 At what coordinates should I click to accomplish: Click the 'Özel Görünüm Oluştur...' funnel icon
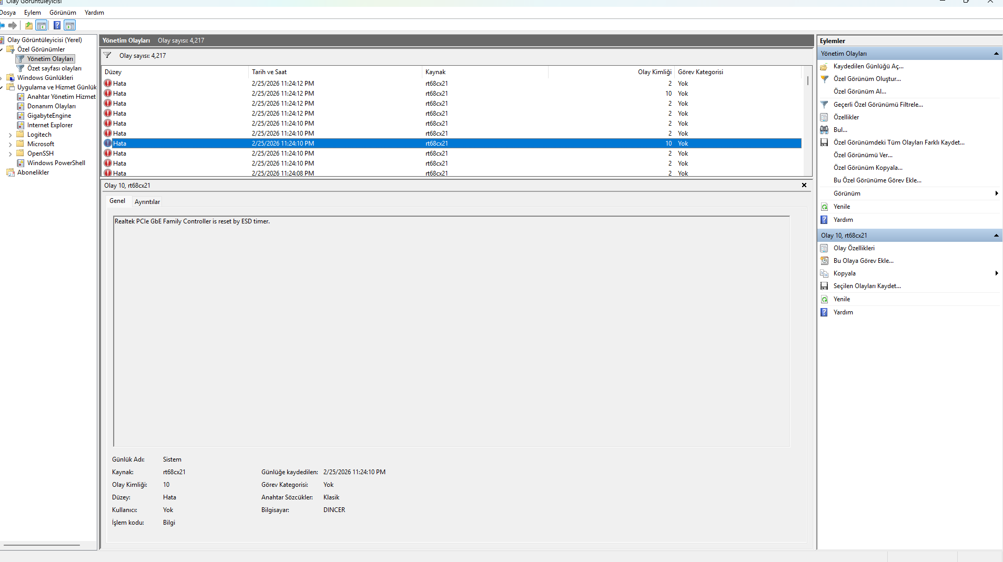[x=824, y=79]
